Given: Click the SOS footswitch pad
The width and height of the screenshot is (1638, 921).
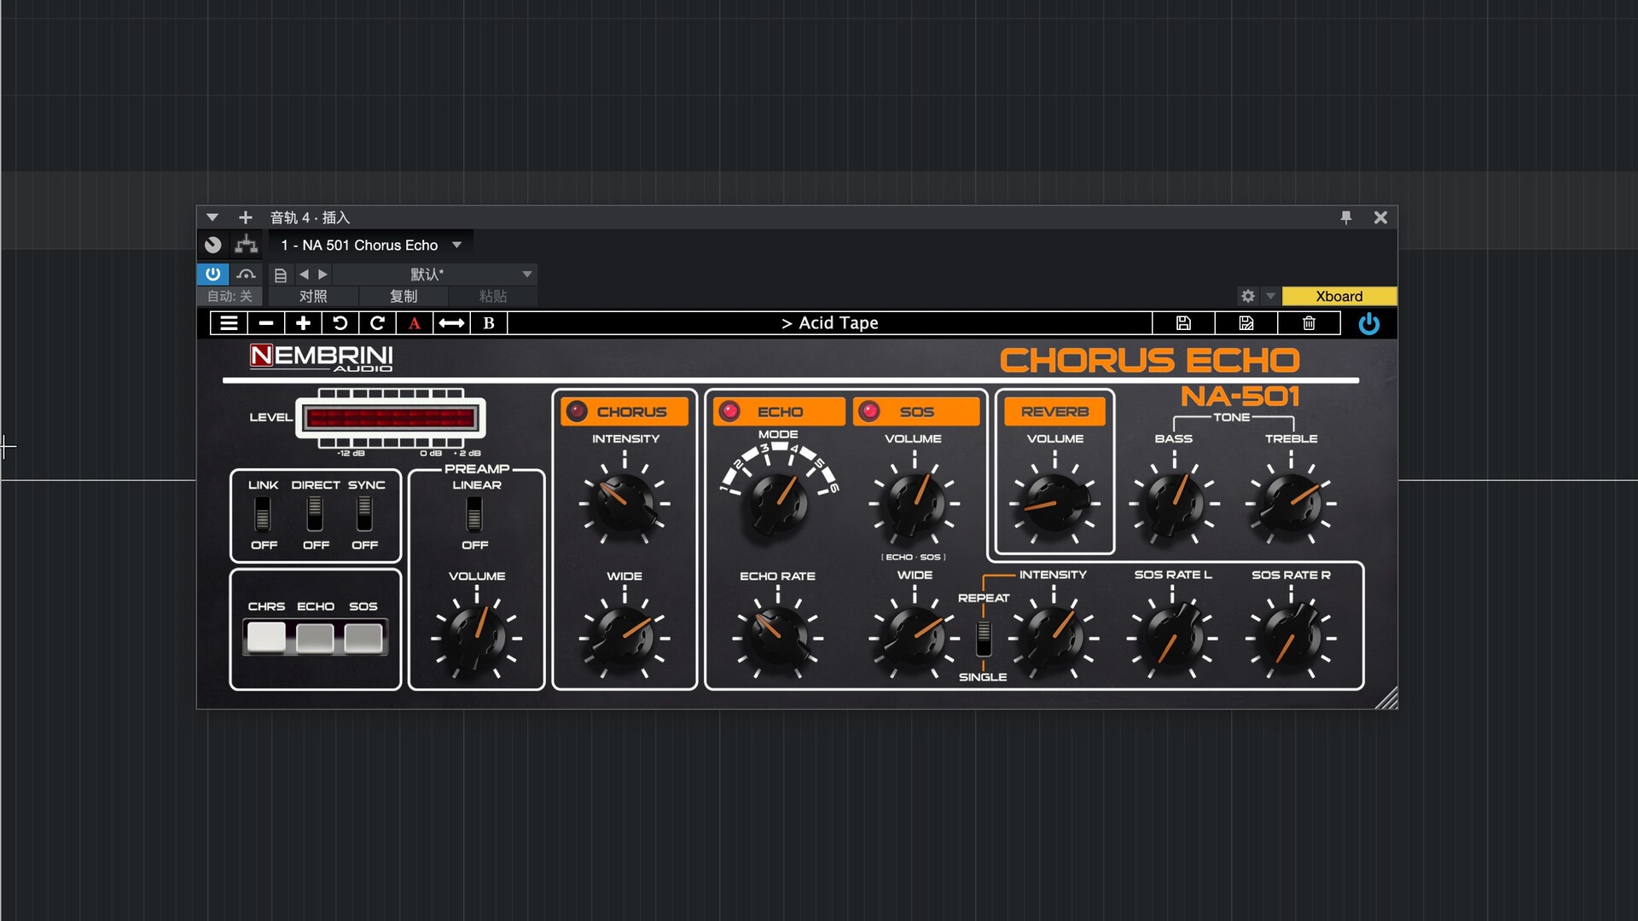Looking at the screenshot, I should pos(363,638).
